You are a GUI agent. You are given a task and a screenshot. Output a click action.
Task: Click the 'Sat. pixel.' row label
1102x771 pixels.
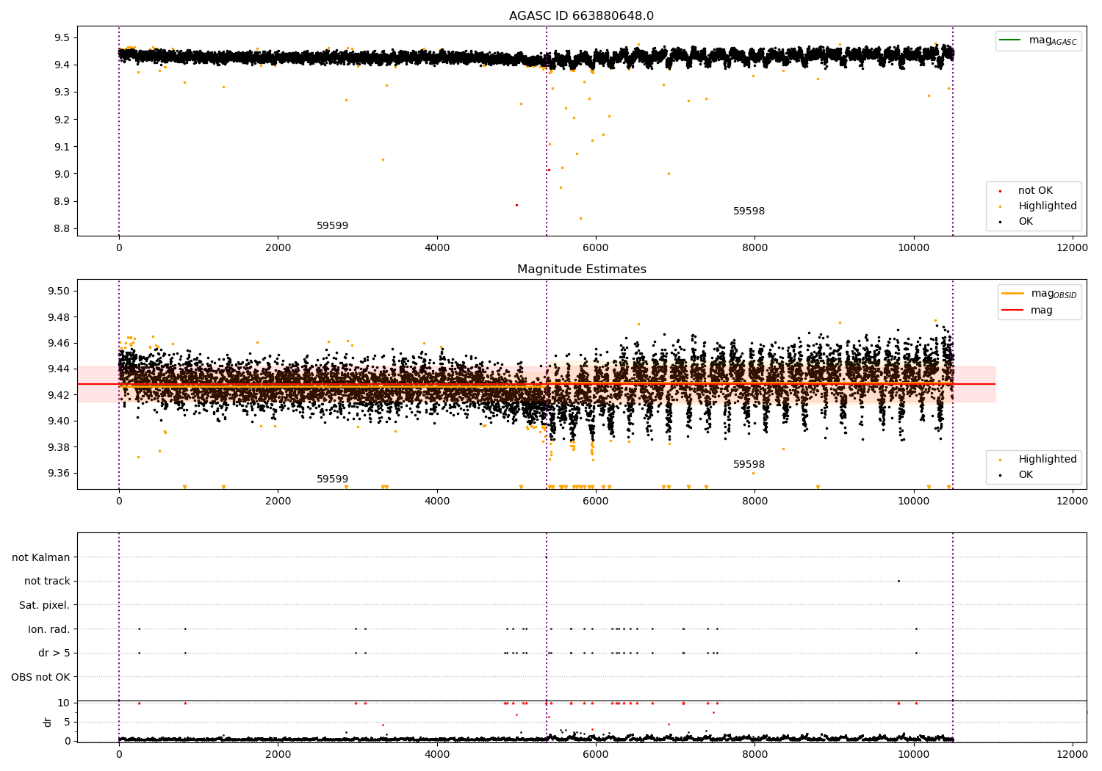tap(45, 606)
